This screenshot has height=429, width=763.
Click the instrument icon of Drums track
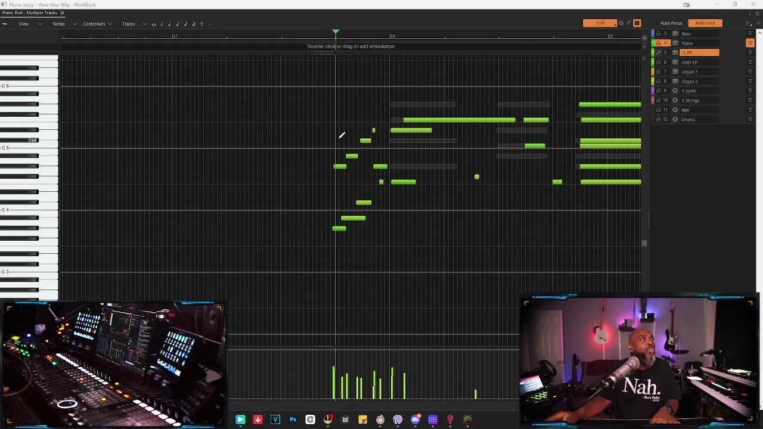click(x=675, y=119)
